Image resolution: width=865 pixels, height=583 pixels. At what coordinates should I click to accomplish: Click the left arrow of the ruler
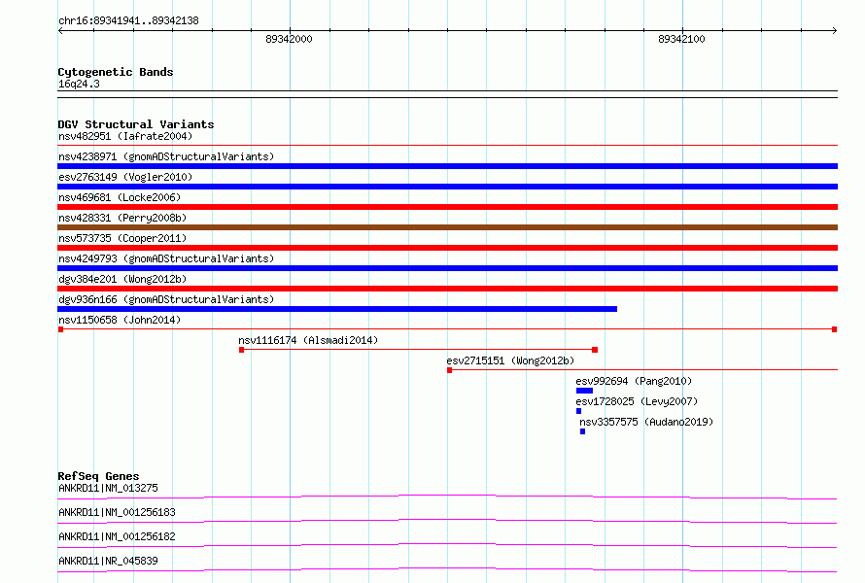coord(60,30)
